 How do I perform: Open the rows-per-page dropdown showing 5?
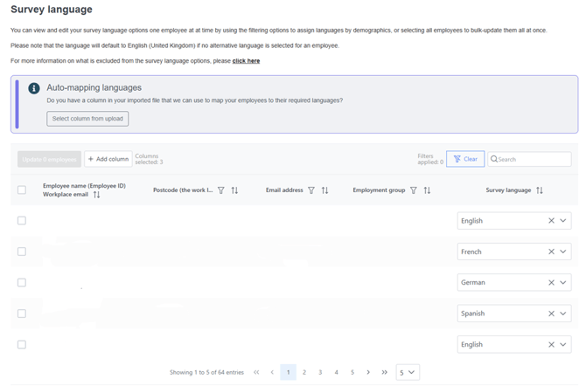[408, 372]
